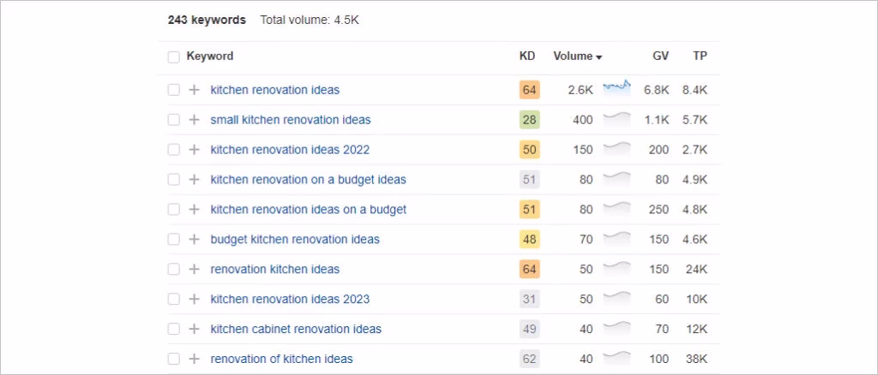Tick checkbox for 'kitchen renovation ideas 2023'
Screen dimensions: 878x375
174,300
